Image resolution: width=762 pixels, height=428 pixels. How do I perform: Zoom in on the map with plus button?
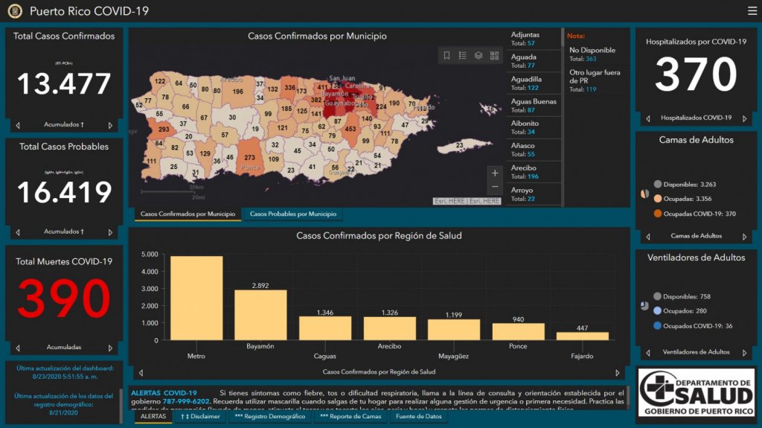495,173
